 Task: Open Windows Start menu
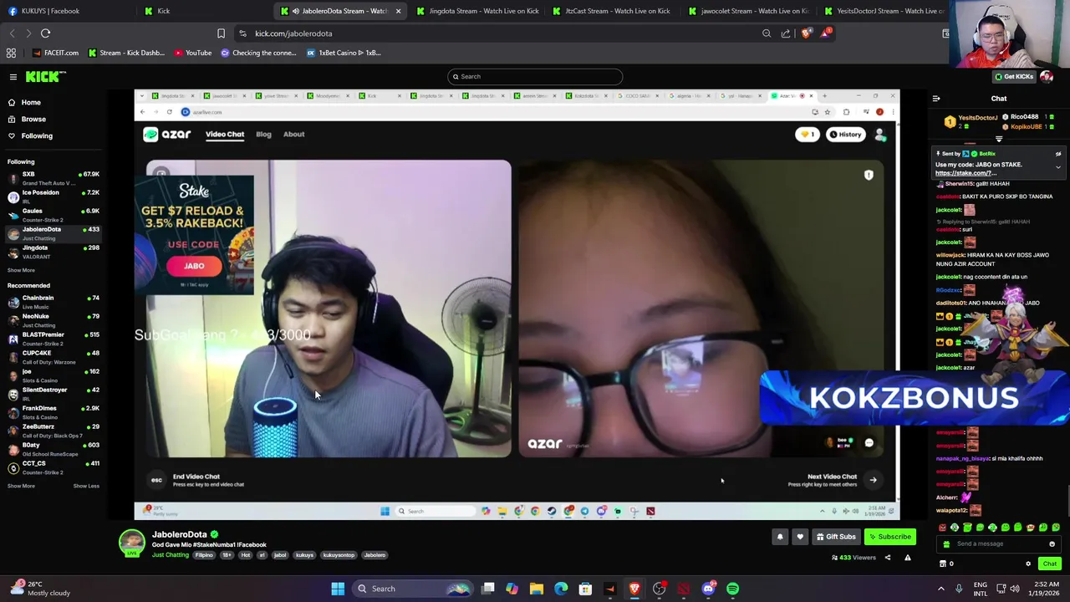point(338,589)
